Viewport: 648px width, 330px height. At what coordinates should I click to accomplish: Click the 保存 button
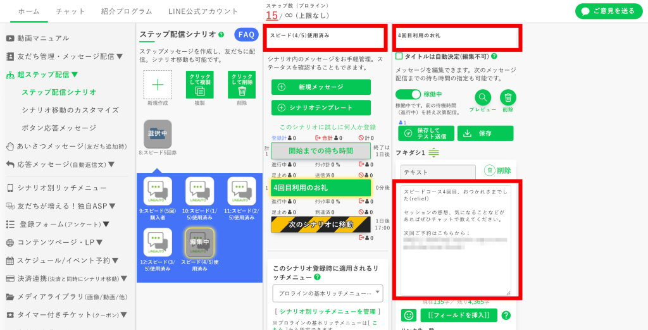(485, 133)
